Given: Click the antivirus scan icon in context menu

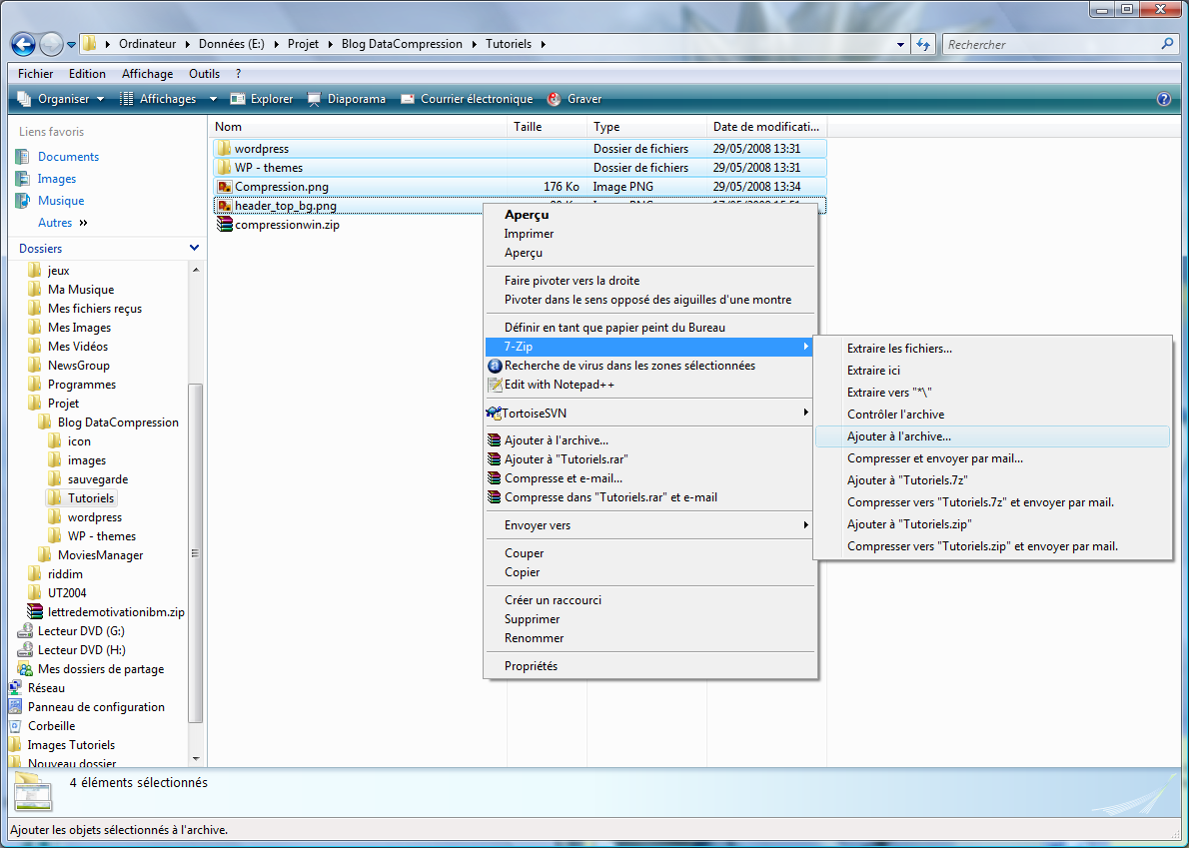Looking at the screenshot, I should tap(494, 366).
